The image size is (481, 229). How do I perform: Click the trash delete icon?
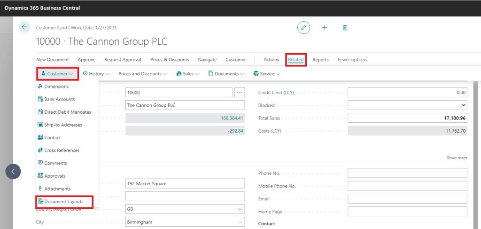pos(345,28)
